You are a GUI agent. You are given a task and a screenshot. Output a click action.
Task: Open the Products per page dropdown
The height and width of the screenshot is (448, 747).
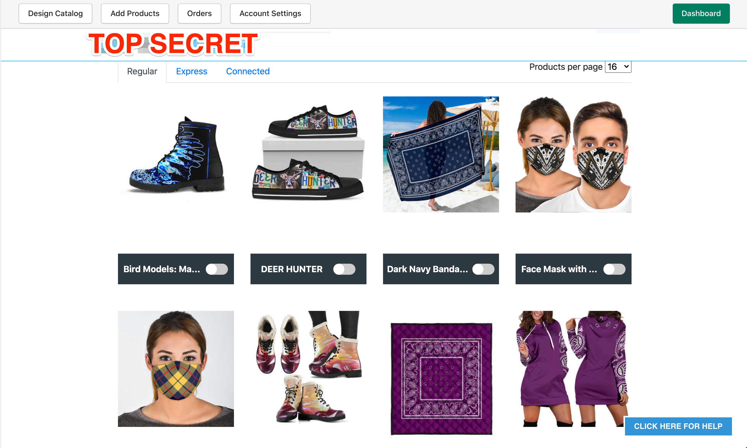618,67
